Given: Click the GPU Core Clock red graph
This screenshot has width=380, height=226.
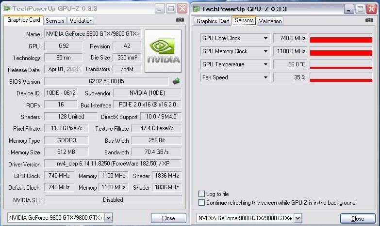Looking at the screenshot, I should click(341, 38).
